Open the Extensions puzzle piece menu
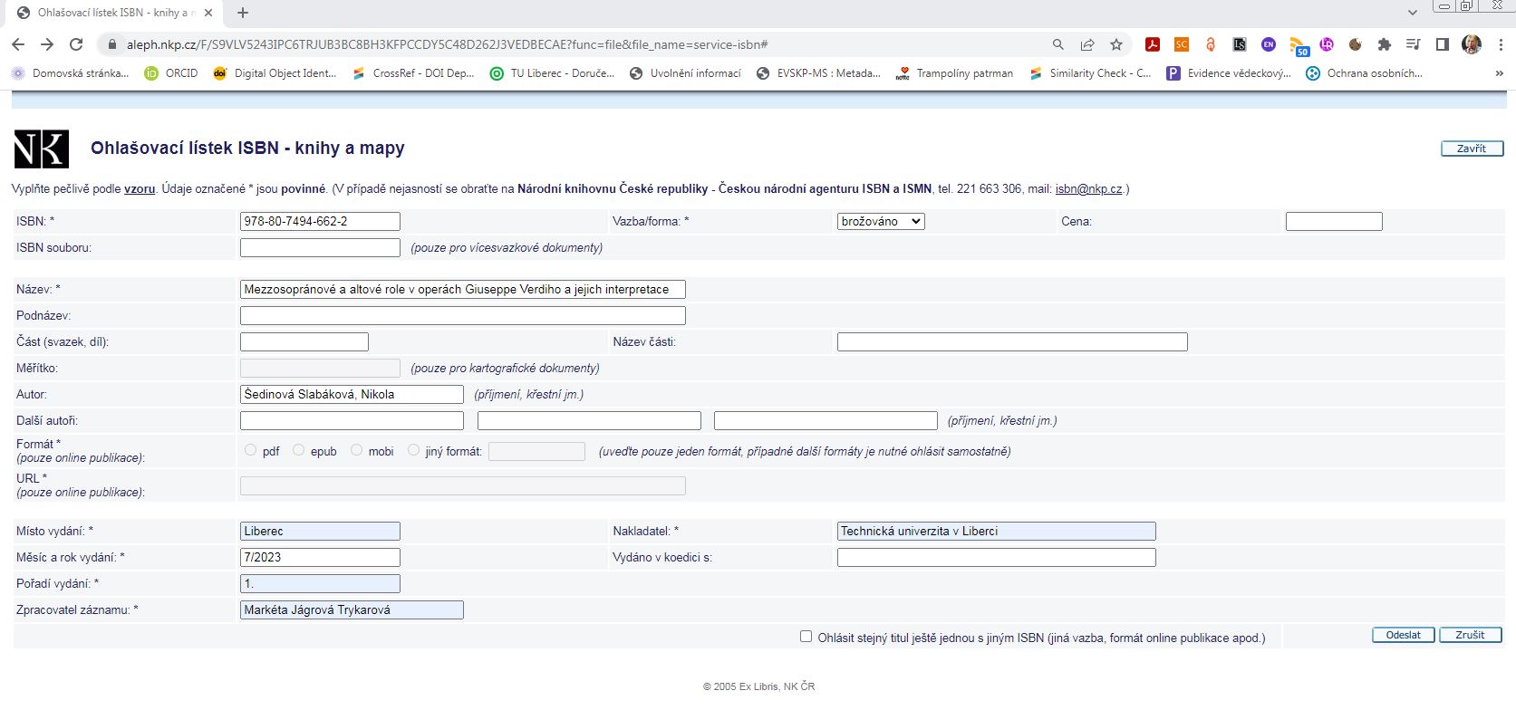Image resolution: width=1516 pixels, height=710 pixels. point(1384,44)
